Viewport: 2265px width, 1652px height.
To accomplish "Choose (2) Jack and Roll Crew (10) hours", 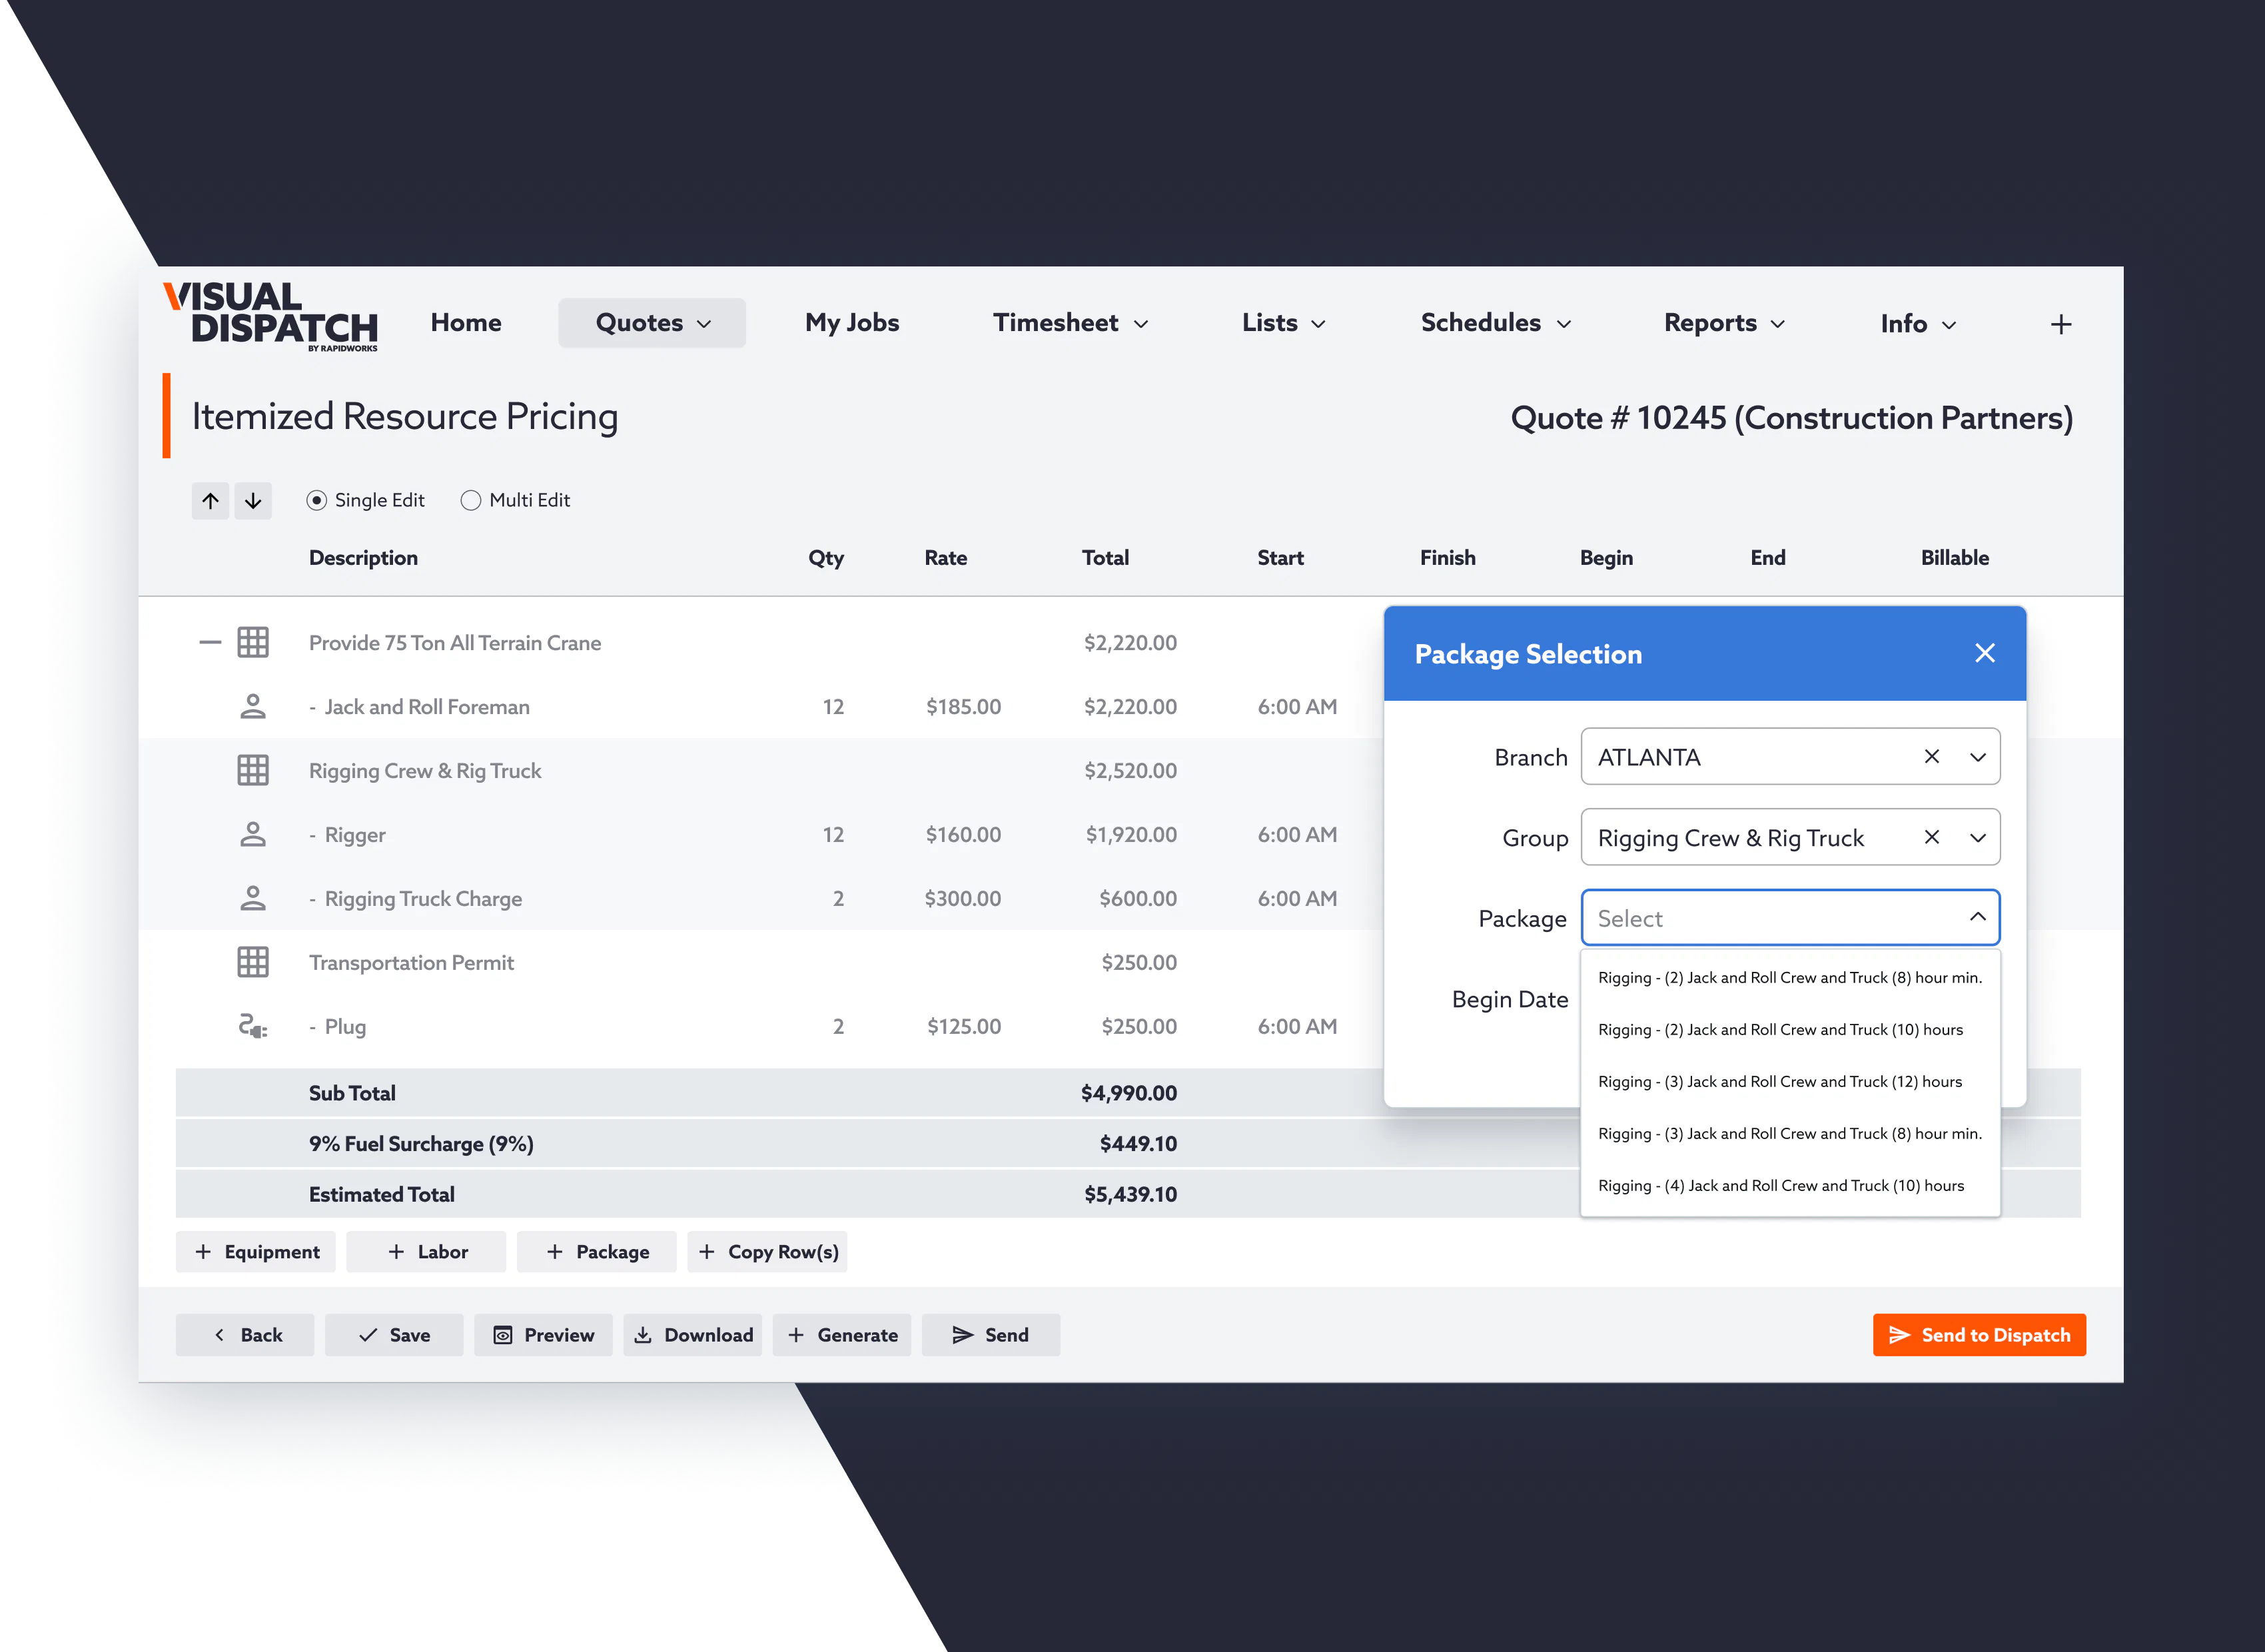I will coord(1790,1029).
